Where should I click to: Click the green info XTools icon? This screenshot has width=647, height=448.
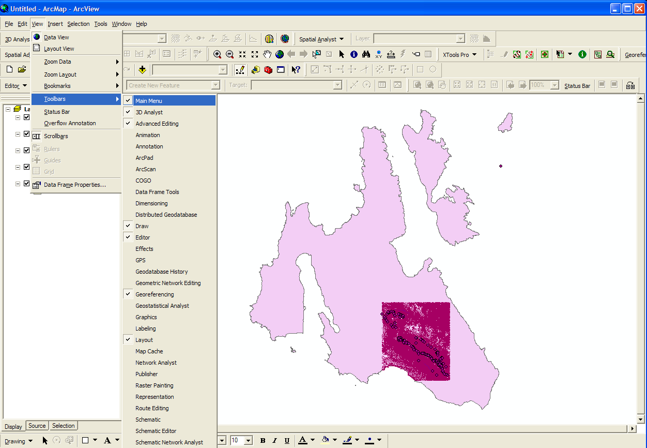coord(582,54)
